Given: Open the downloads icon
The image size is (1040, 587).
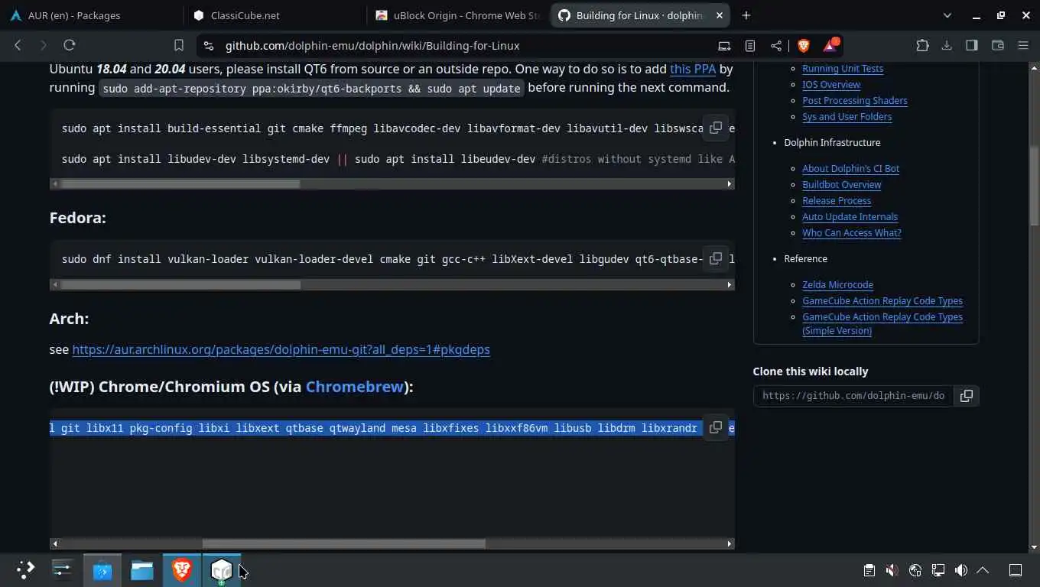Looking at the screenshot, I should pos(947,46).
